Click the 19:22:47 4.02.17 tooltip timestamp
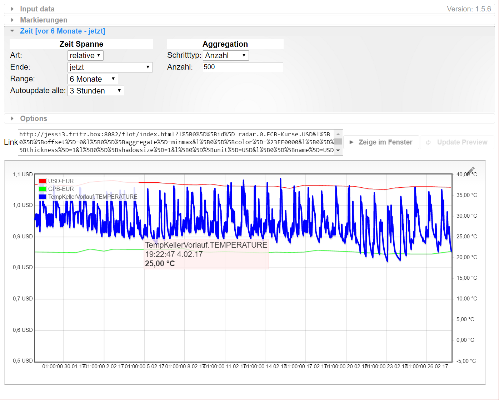The width and height of the screenshot is (499, 400). coord(174,254)
